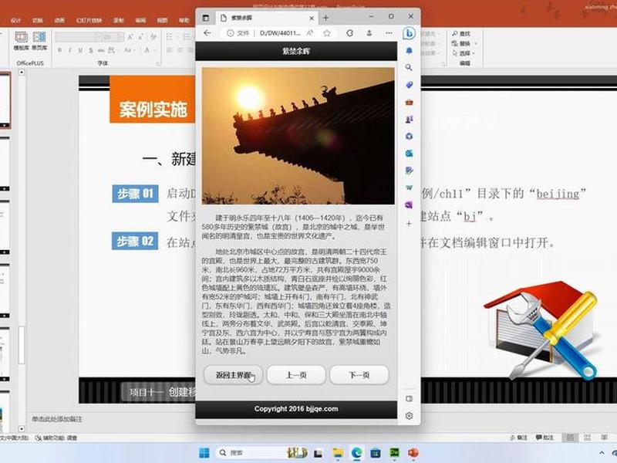
Task: Open the OfficePLUS 单页库 button
Action: 39,41
